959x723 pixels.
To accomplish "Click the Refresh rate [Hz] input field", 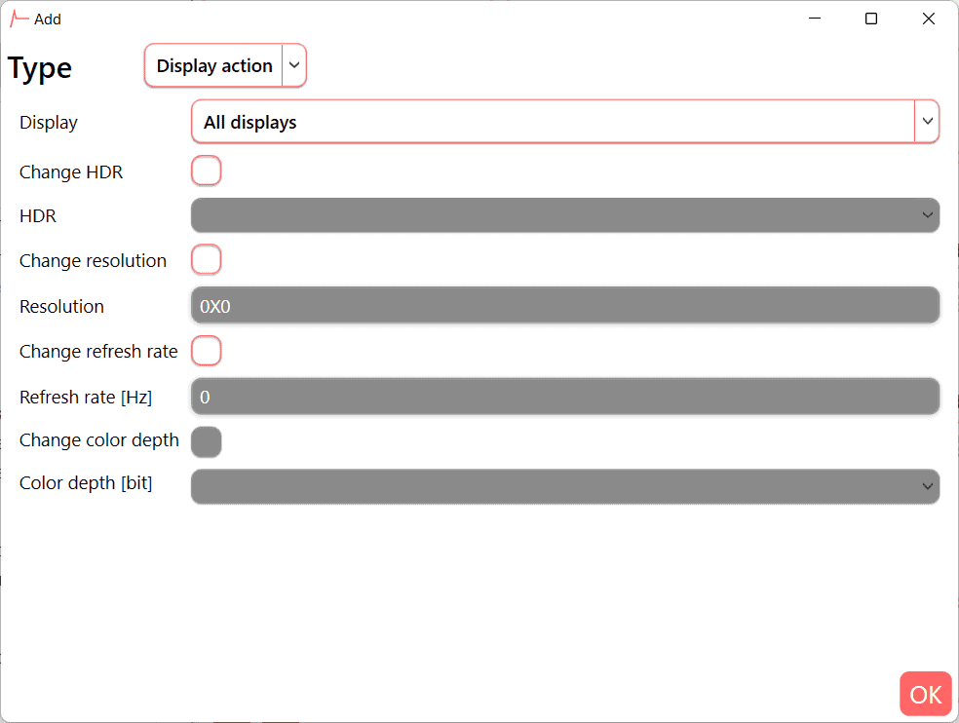I will [x=565, y=397].
